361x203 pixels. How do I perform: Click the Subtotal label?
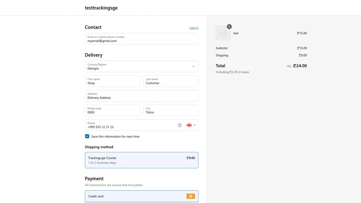(x=222, y=48)
